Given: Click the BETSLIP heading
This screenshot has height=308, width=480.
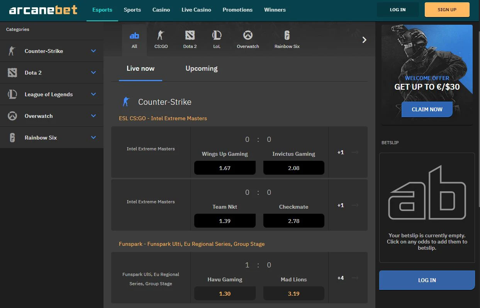Looking at the screenshot, I should click(x=390, y=143).
